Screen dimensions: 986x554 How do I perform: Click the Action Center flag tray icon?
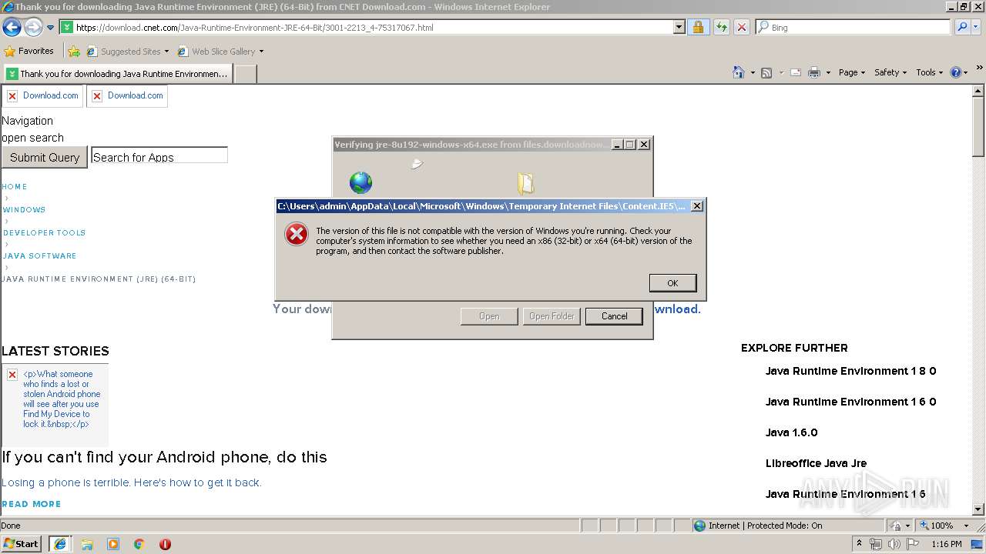(x=911, y=544)
